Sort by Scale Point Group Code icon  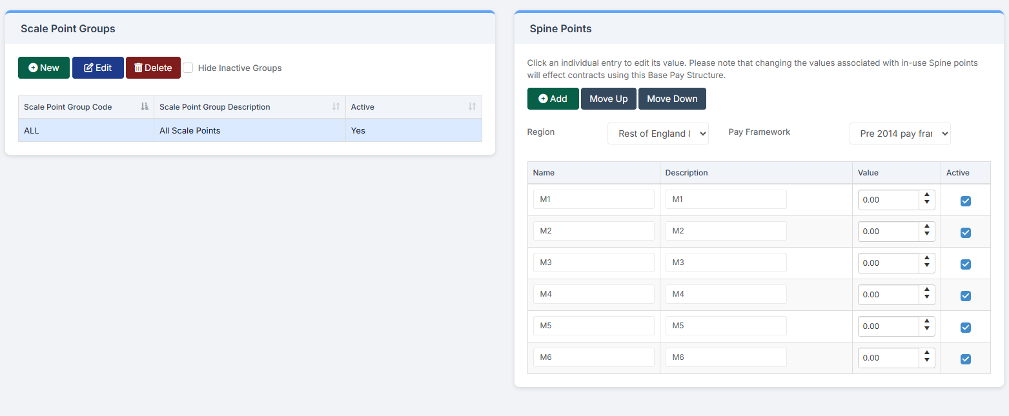click(x=145, y=106)
